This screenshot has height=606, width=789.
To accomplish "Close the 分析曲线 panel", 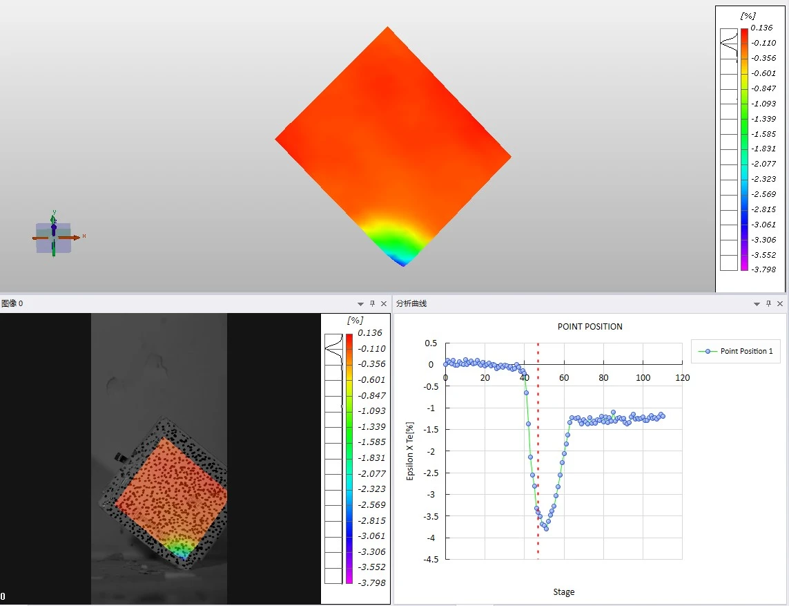I will (781, 304).
